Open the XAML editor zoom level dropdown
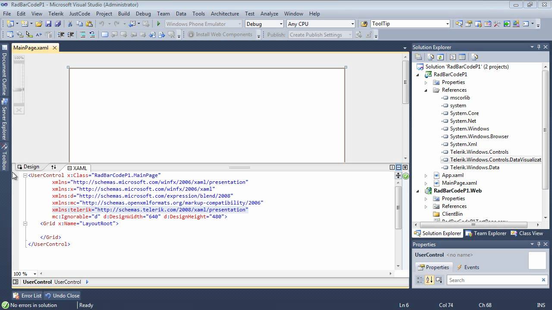 tap(35, 274)
